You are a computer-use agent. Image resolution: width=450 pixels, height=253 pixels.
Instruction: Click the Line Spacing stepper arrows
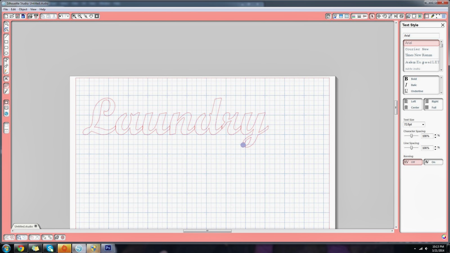435,148
